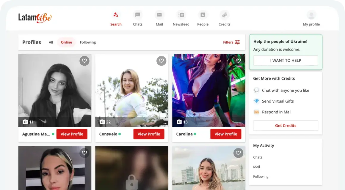Expand the Filters options
This screenshot has height=190, width=345.
(x=231, y=42)
